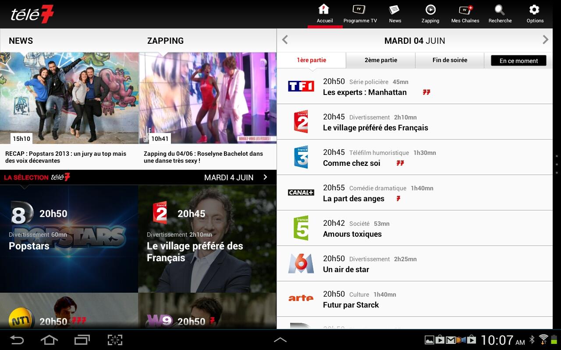The width and height of the screenshot is (561, 350).
Task: Open the Options gear menu
Action: (535, 14)
